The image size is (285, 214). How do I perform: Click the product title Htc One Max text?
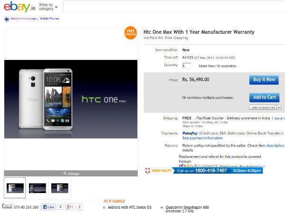(199, 32)
